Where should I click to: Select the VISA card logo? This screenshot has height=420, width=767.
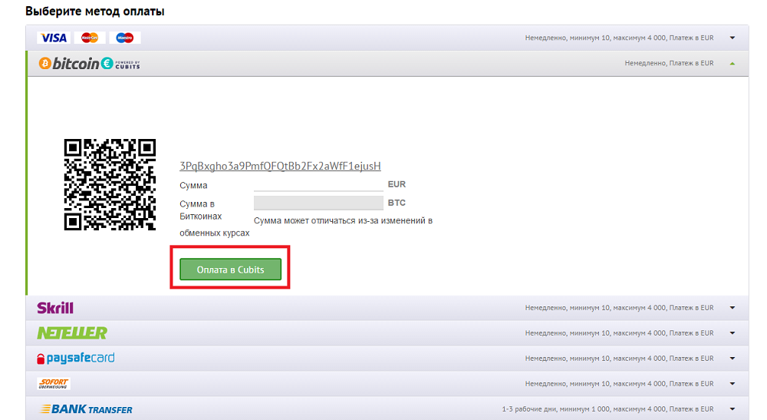click(x=54, y=38)
